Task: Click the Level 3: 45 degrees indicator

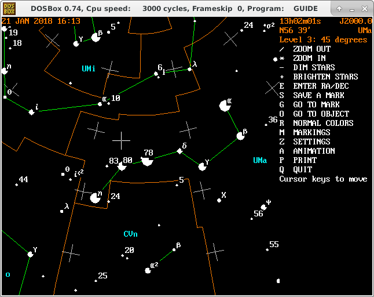Action: 323,39
